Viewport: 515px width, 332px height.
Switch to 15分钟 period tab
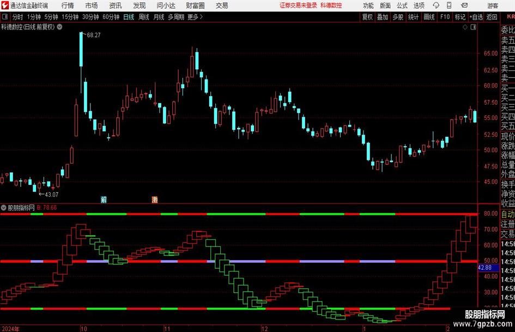click(70, 17)
